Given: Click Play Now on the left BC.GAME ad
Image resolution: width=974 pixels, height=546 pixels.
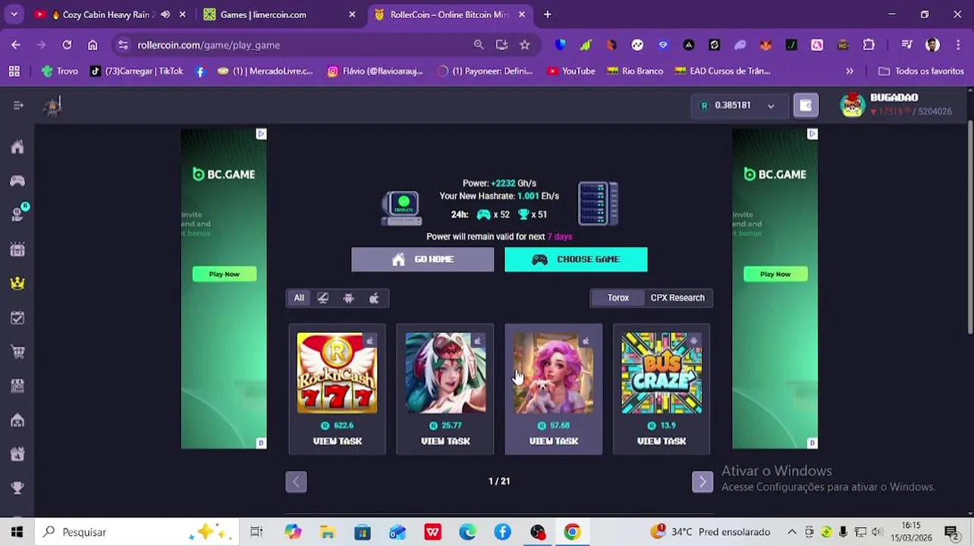Looking at the screenshot, I should 224,274.
